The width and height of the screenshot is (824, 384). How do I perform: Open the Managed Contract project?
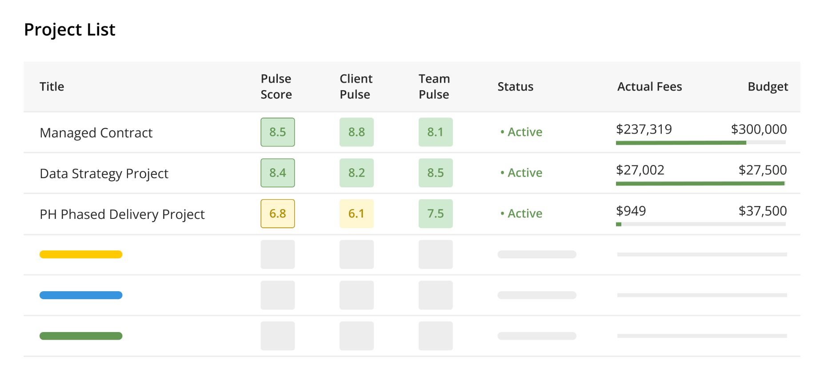[x=96, y=133]
